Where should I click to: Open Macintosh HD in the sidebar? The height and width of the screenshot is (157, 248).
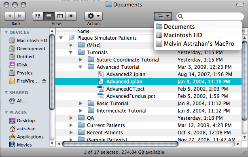pyautogui.click(x=28, y=40)
